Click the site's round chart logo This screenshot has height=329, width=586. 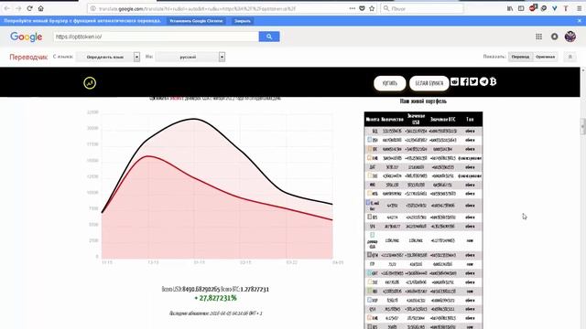point(90,83)
